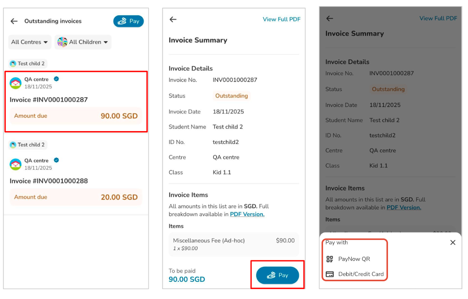Click QA centre logo on invoice INV0001000287

click(x=15, y=83)
